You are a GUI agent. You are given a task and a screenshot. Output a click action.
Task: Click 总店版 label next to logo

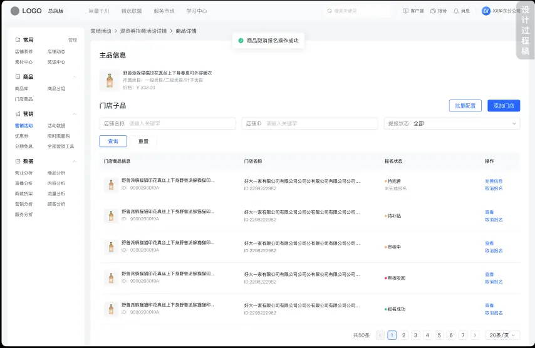[x=56, y=11]
